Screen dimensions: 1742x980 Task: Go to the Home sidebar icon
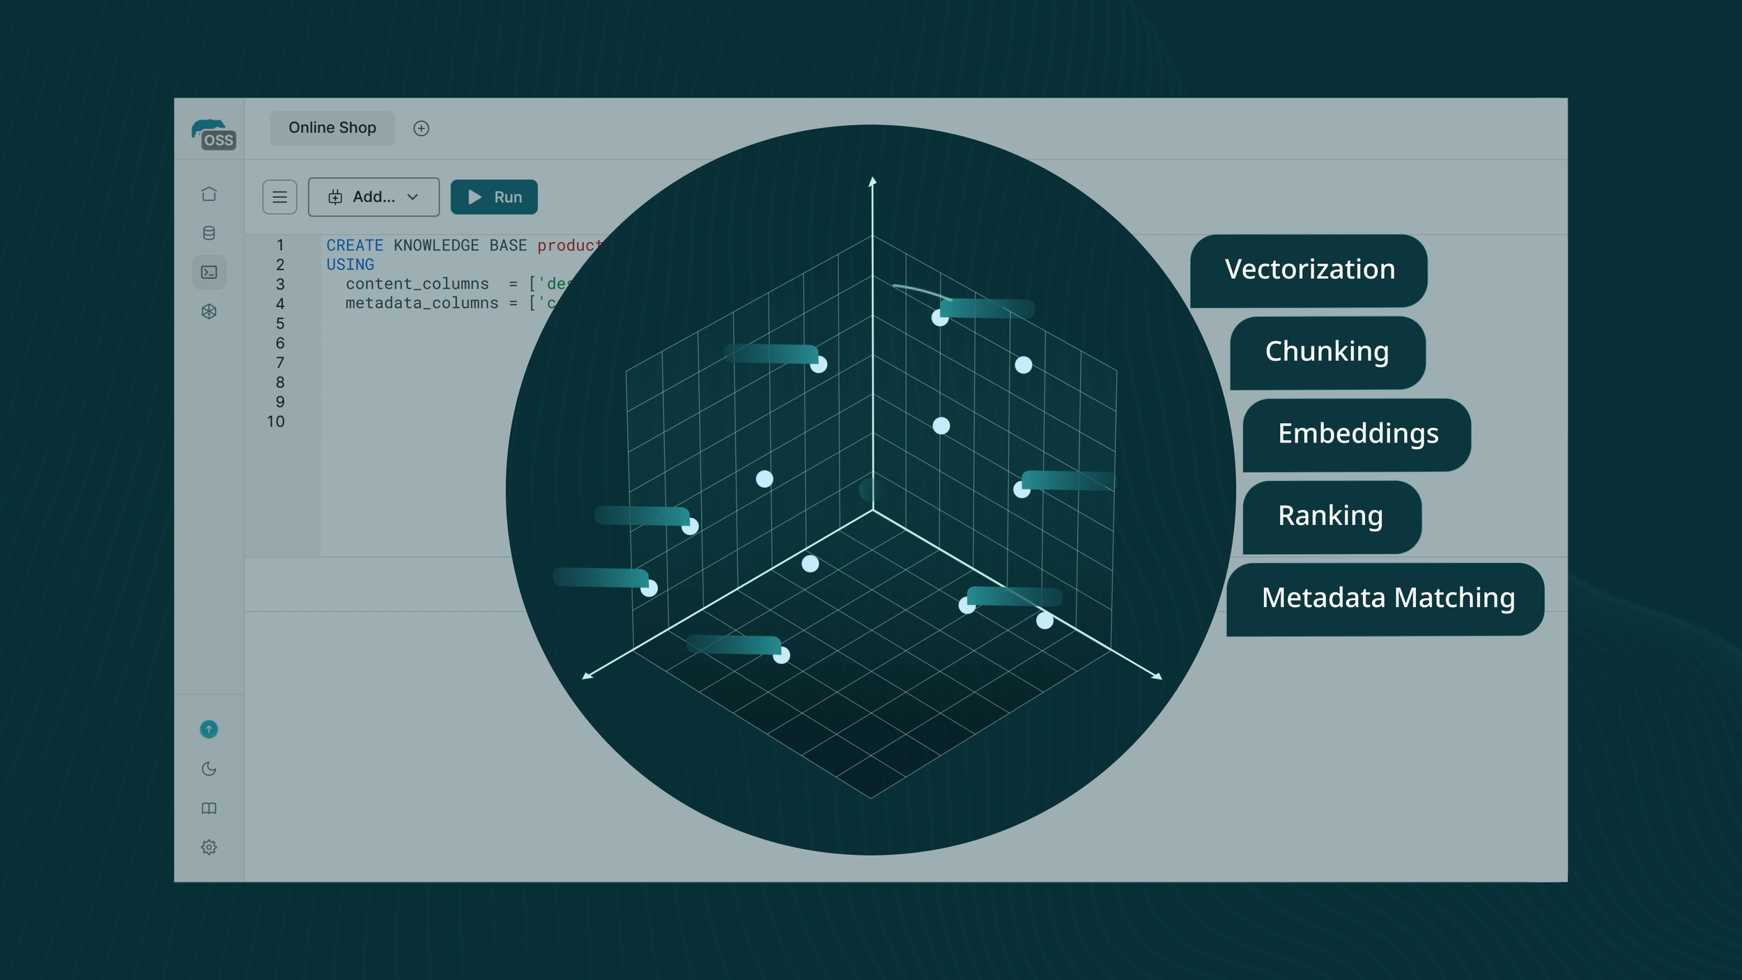209,194
